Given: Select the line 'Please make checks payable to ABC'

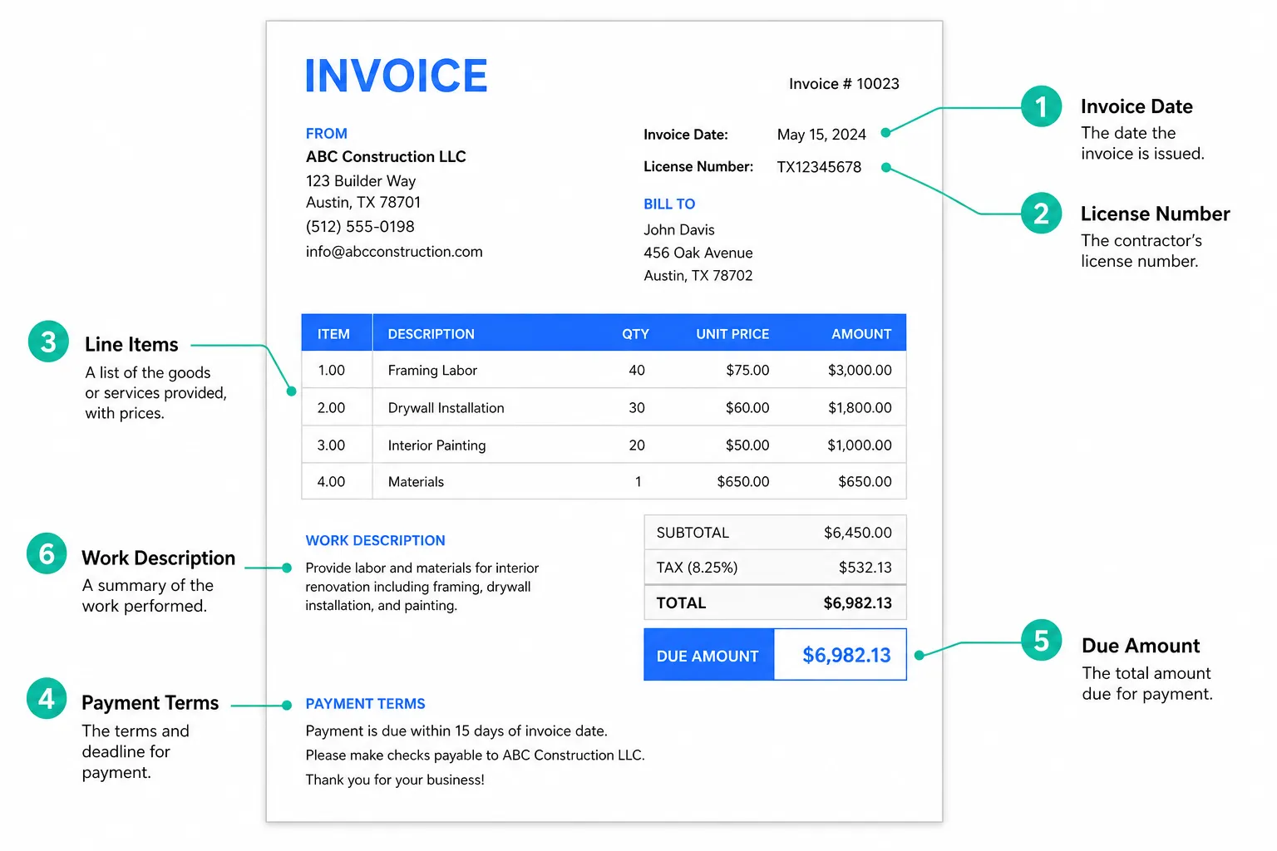Looking at the screenshot, I should tap(475, 755).
